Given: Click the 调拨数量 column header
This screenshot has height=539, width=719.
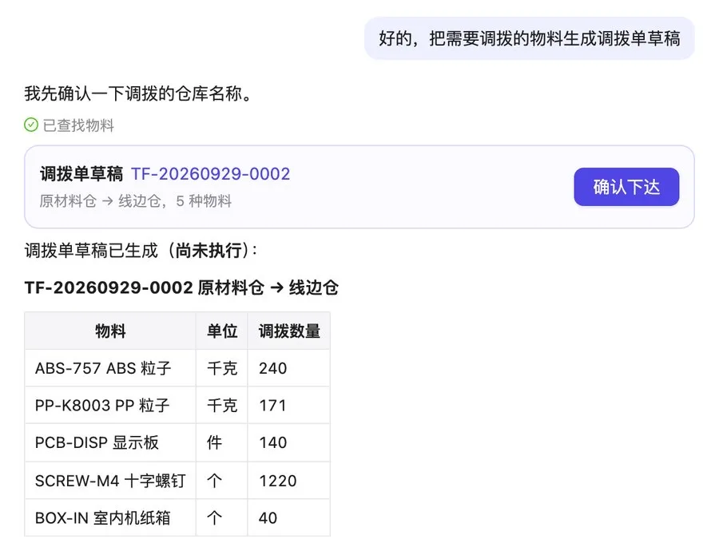Looking at the screenshot, I should 289,331.
